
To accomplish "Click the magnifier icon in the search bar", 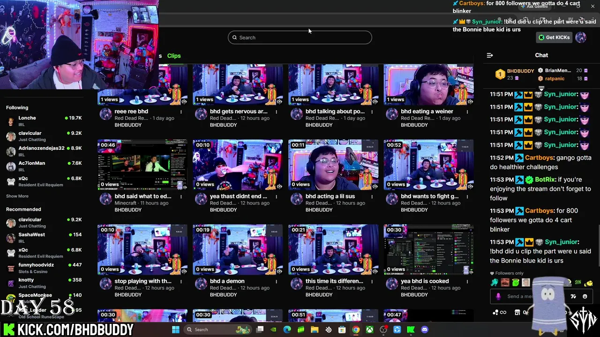I will 235,37.
